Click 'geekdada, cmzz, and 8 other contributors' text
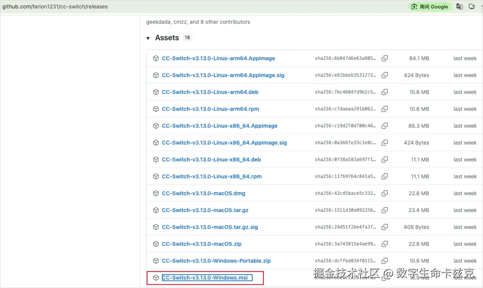 198,22
